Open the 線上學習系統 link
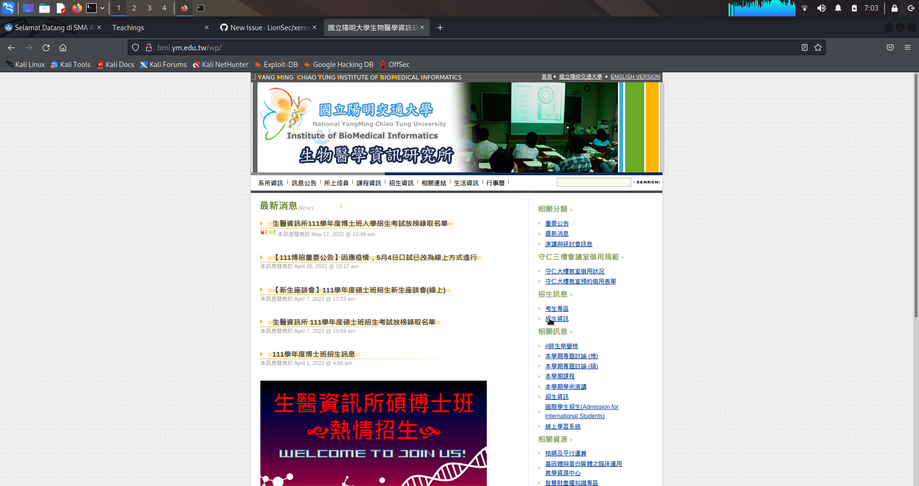The height and width of the screenshot is (486, 919). (x=563, y=427)
